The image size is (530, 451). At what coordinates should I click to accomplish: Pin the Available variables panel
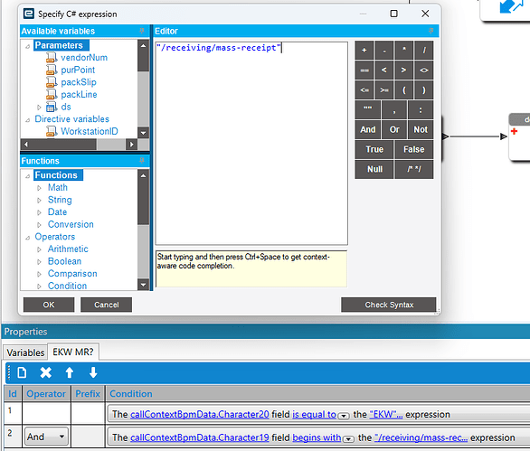142,31
